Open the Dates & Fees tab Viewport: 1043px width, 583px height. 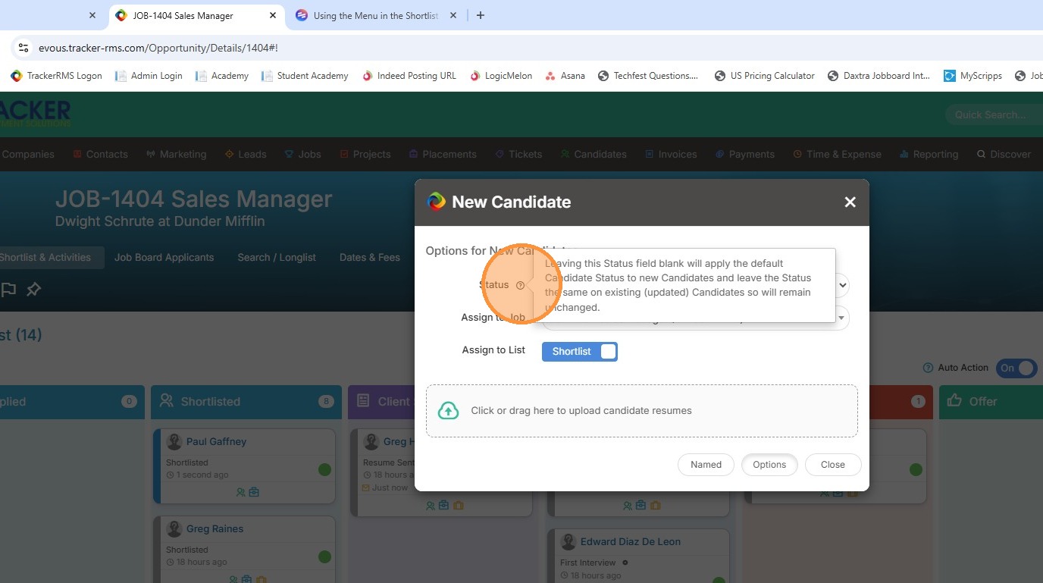point(370,257)
